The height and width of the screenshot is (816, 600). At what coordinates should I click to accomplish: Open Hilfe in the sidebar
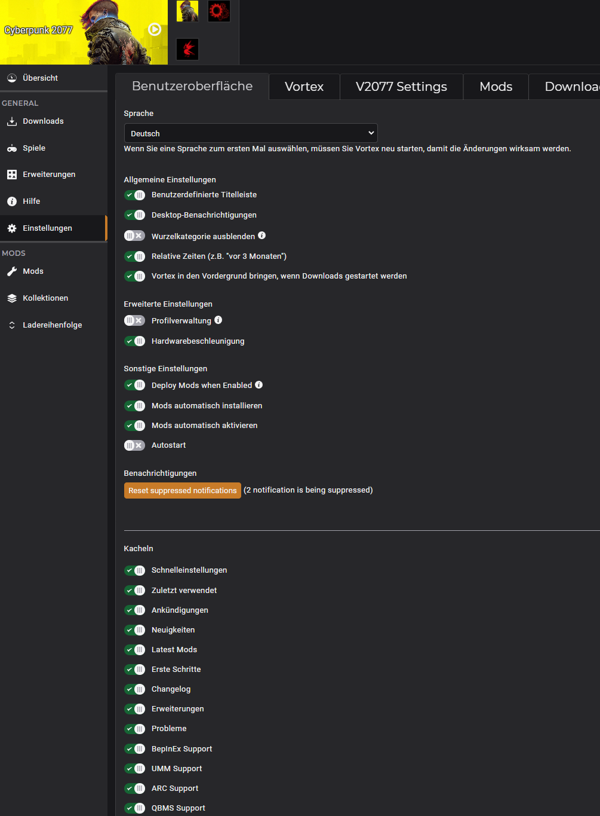(54, 201)
